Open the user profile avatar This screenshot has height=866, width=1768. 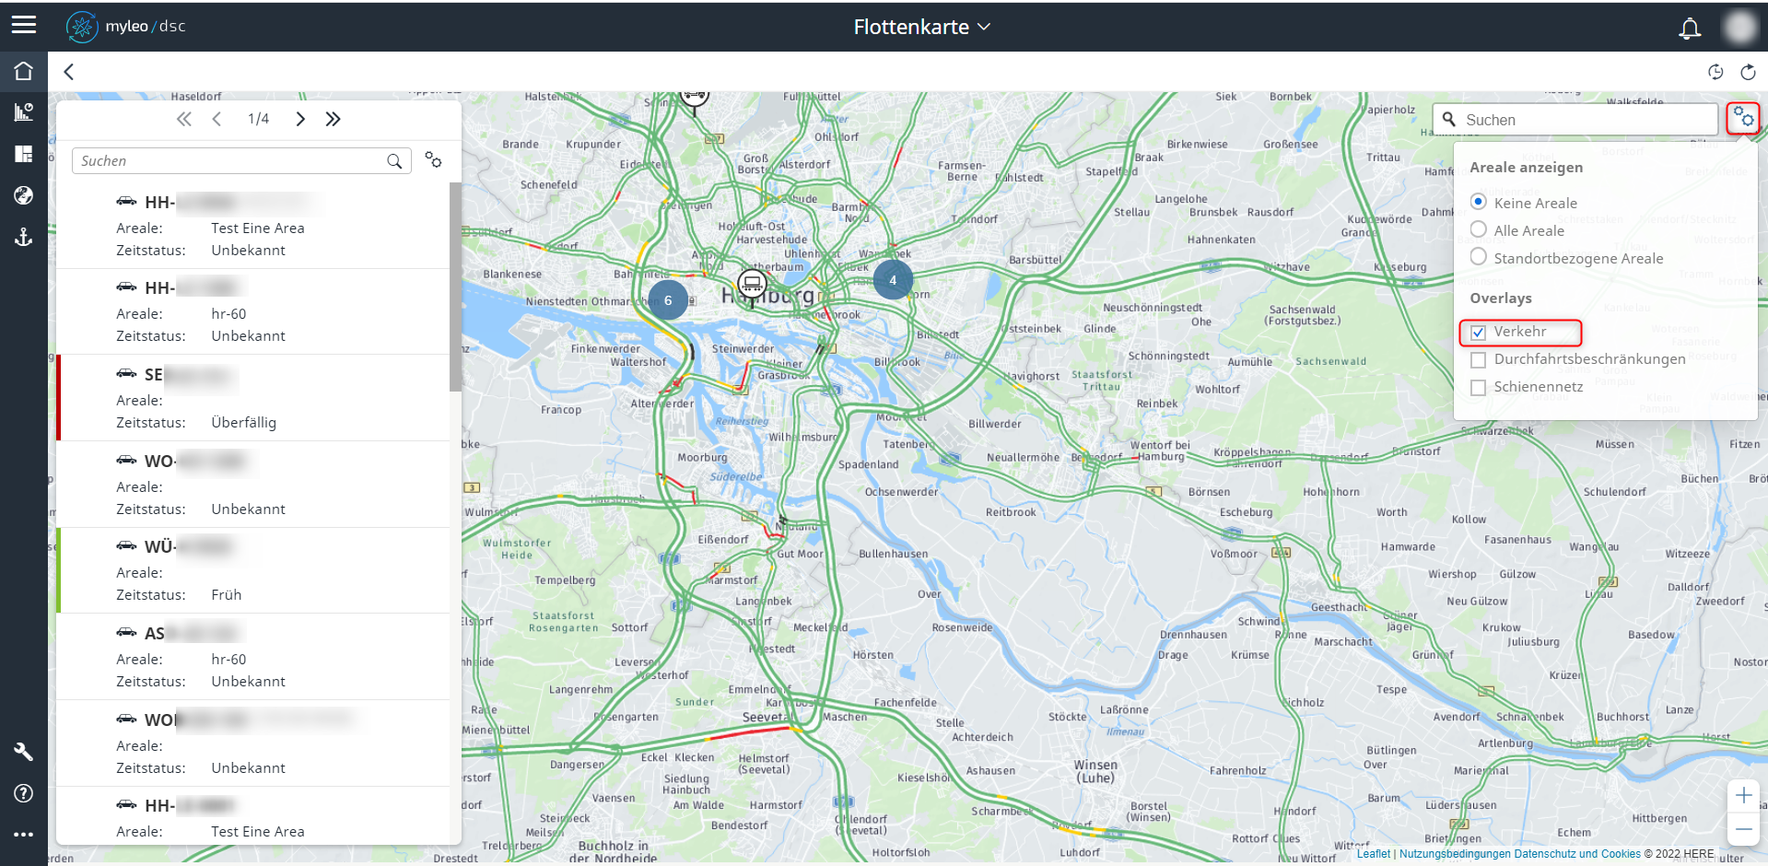click(x=1739, y=27)
